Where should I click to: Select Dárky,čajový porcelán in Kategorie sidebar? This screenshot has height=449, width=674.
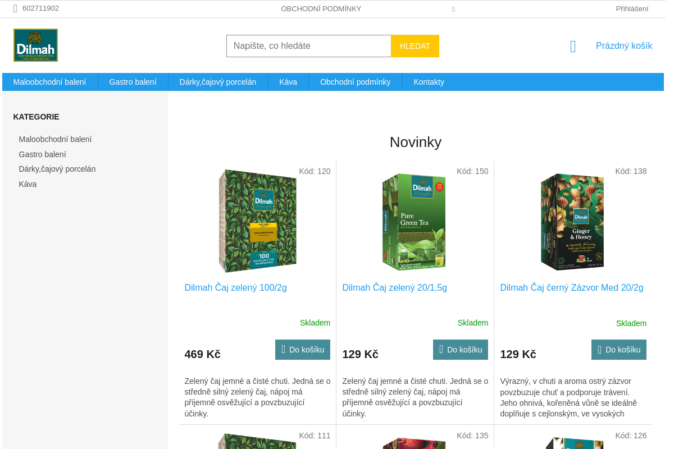click(57, 169)
